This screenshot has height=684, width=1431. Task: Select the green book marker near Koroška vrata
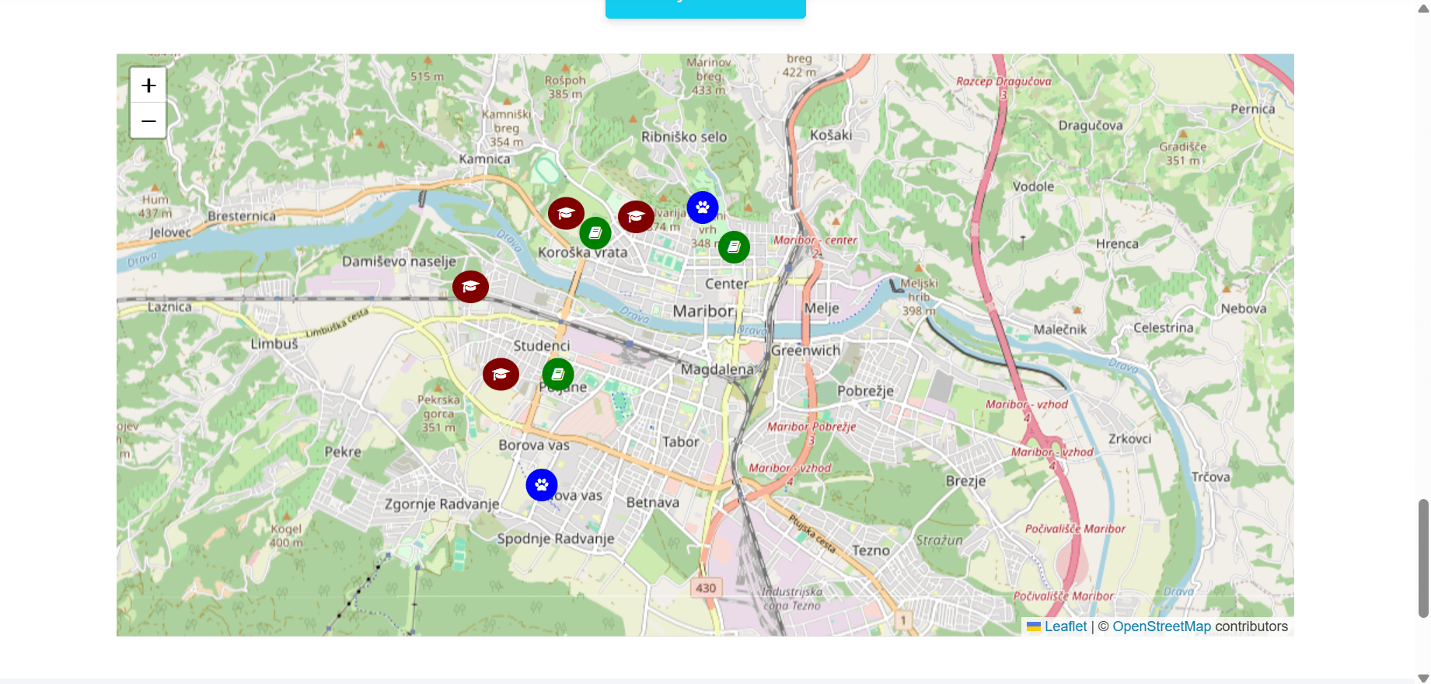tap(595, 233)
